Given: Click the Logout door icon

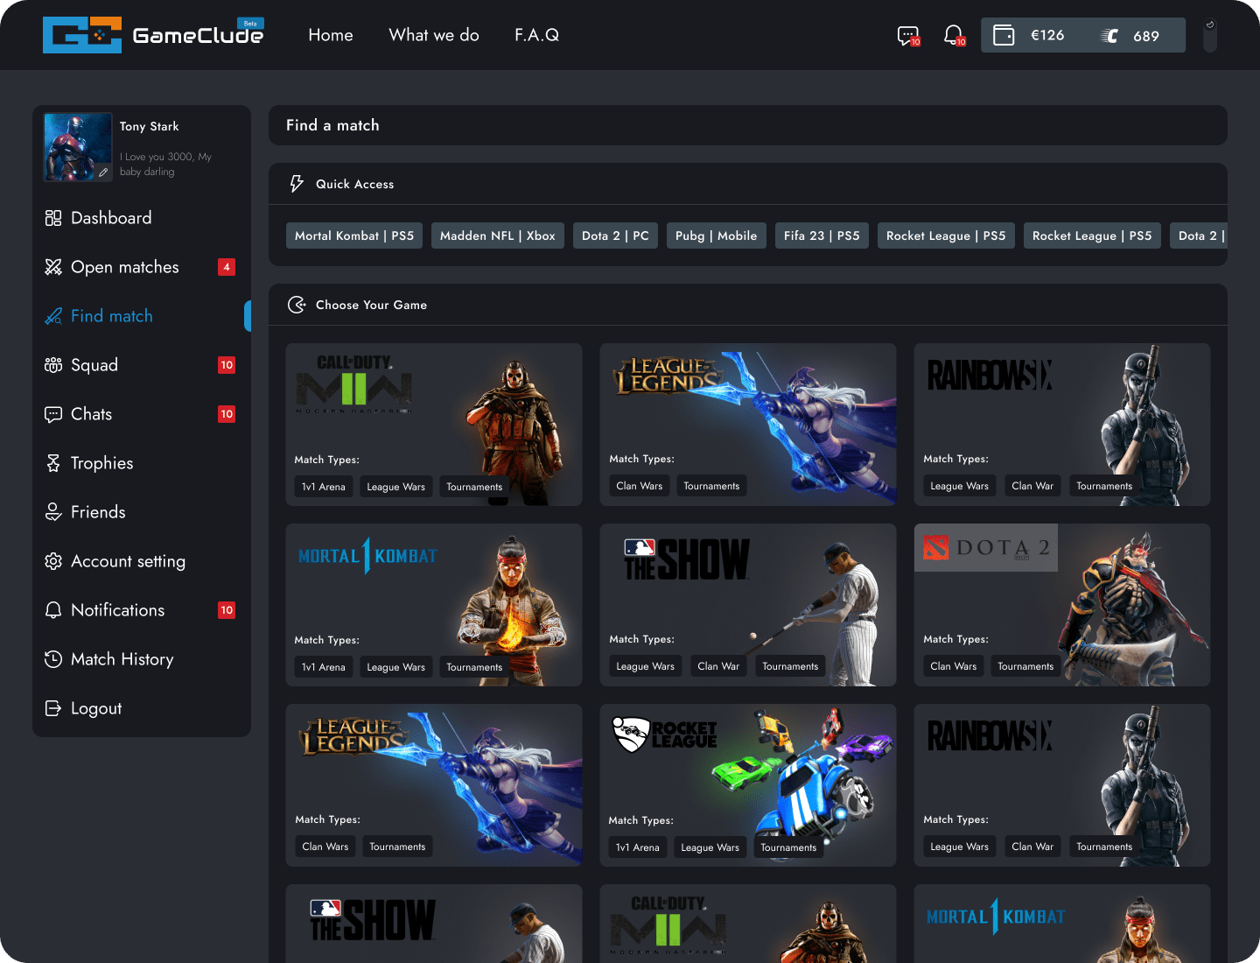Looking at the screenshot, I should point(53,708).
